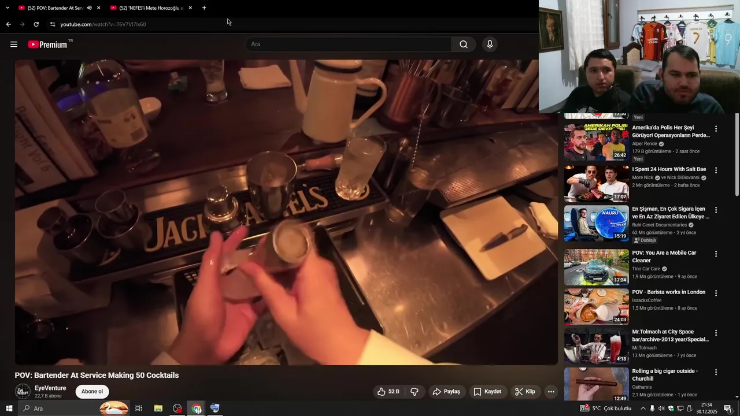Open options menu for Amerika'da Polis video
740x416 pixels.
point(716,129)
